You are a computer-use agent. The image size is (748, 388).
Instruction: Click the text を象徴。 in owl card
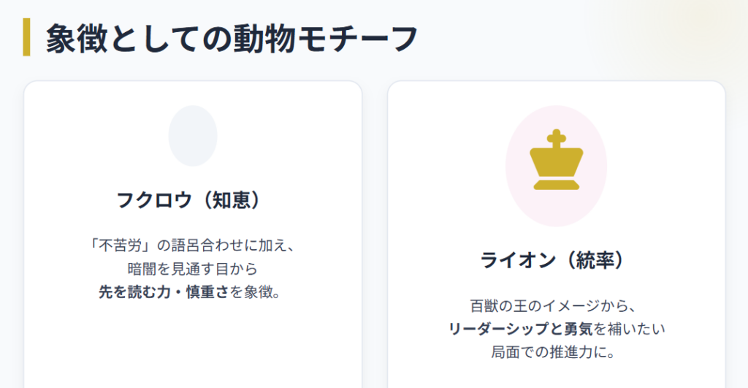(x=256, y=292)
